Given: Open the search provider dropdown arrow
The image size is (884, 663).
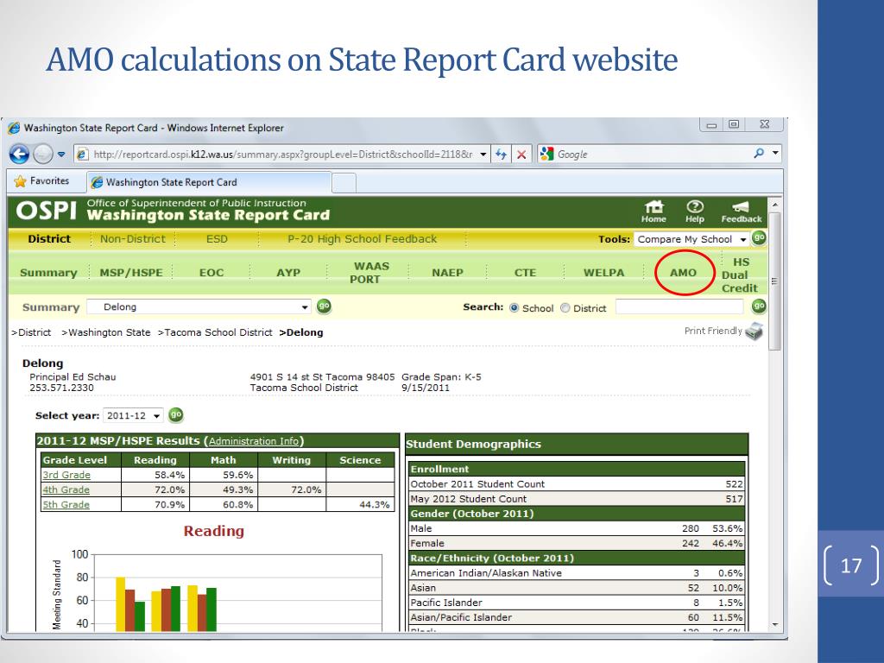Looking at the screenshot, I should (x=776, y=153).
